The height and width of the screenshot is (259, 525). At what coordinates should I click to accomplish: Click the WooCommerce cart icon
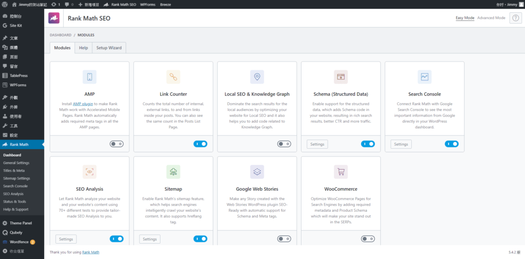pos(340,171)
